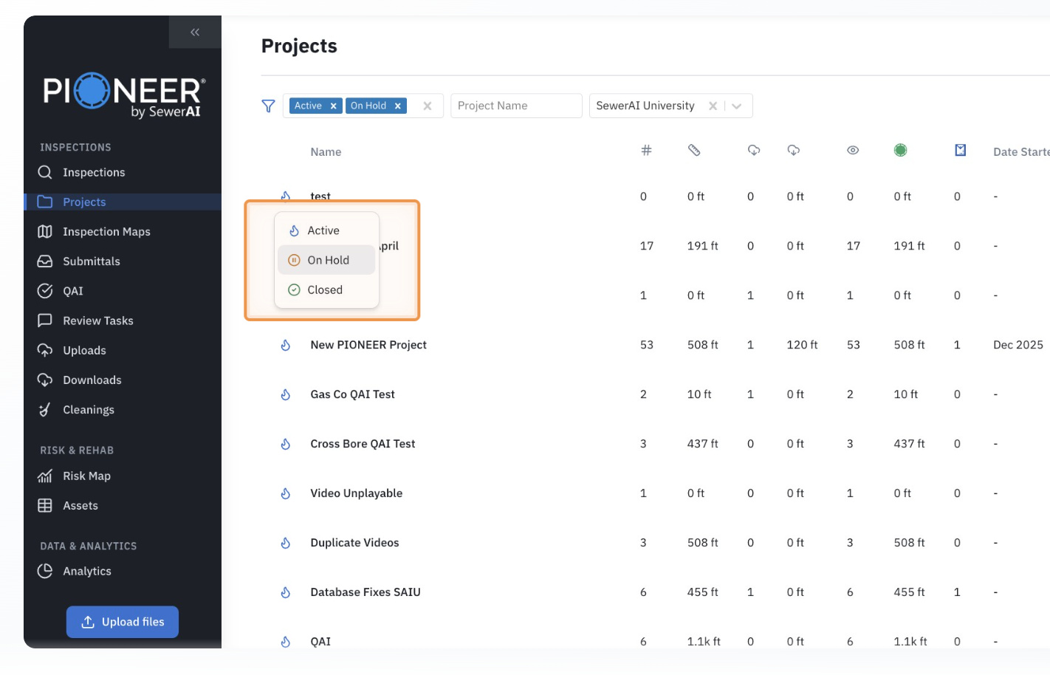Image resolution: width=1050 pixels, height=675 pixels.
Task: Expand the SewerAI University organization dropdown
Action: click(737, 106)
